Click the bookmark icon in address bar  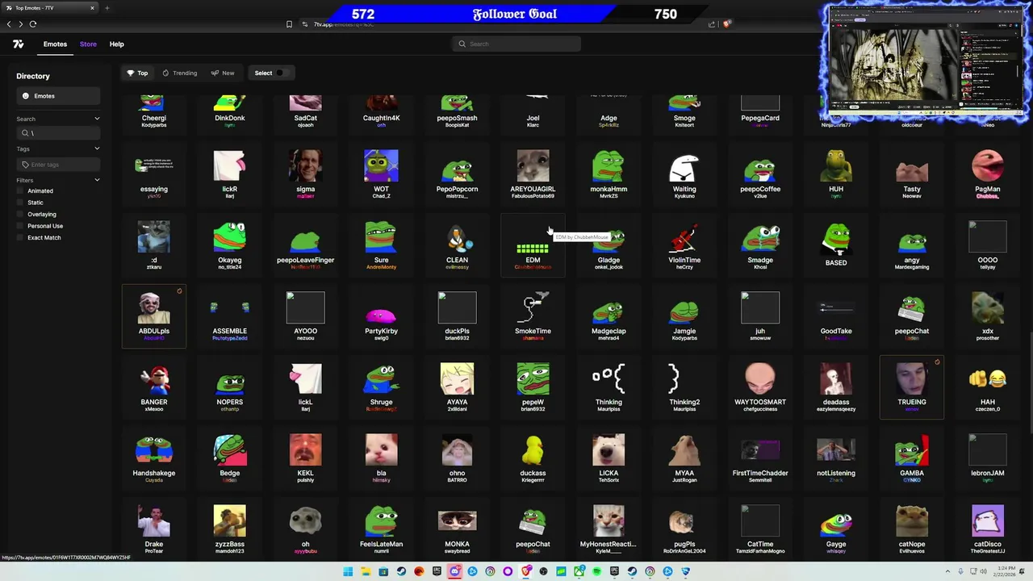coord(289,24)
